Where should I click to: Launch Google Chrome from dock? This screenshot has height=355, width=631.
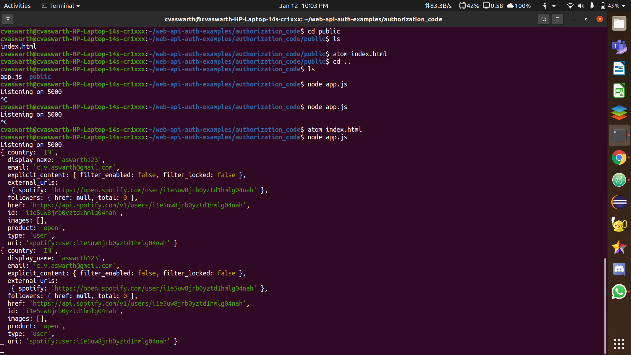tap(619, 158)
